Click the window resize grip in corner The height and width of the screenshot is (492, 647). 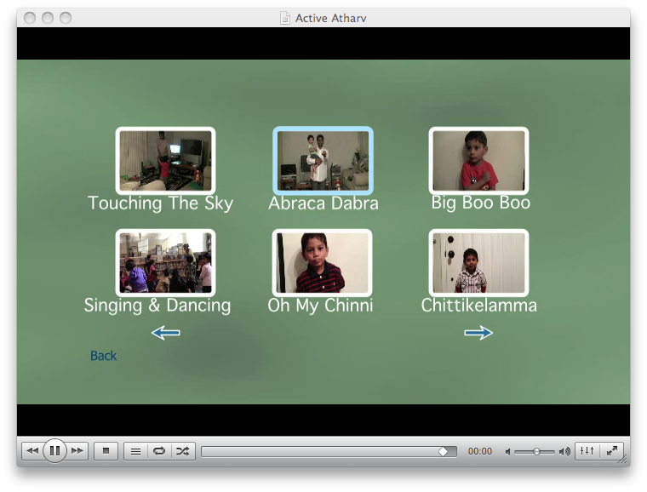tap(624, 460)
